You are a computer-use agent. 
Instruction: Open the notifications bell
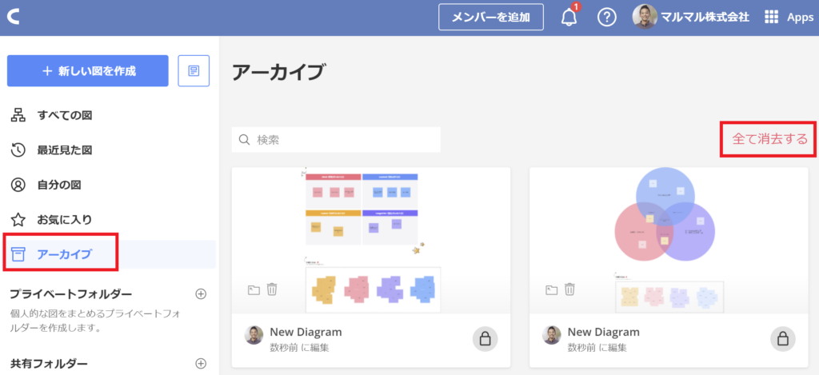coord(569,17)
